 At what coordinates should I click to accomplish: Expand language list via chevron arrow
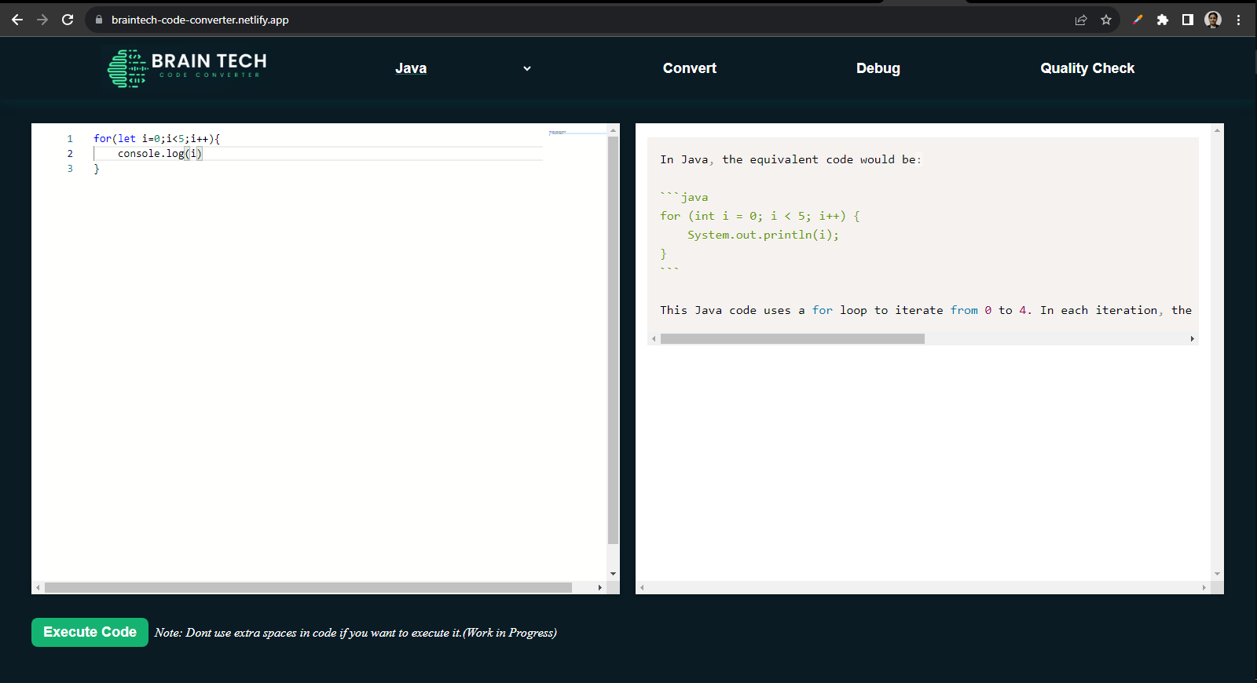527,68
